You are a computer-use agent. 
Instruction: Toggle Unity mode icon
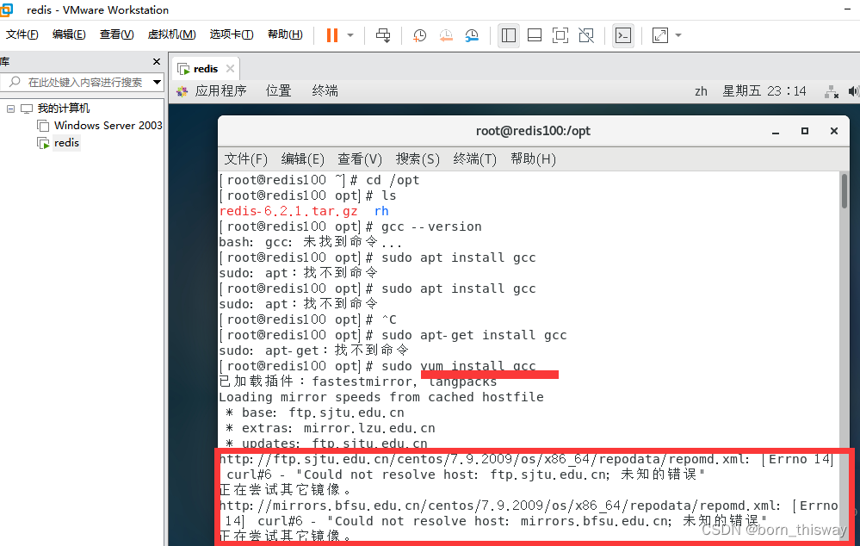pos(586,35)
